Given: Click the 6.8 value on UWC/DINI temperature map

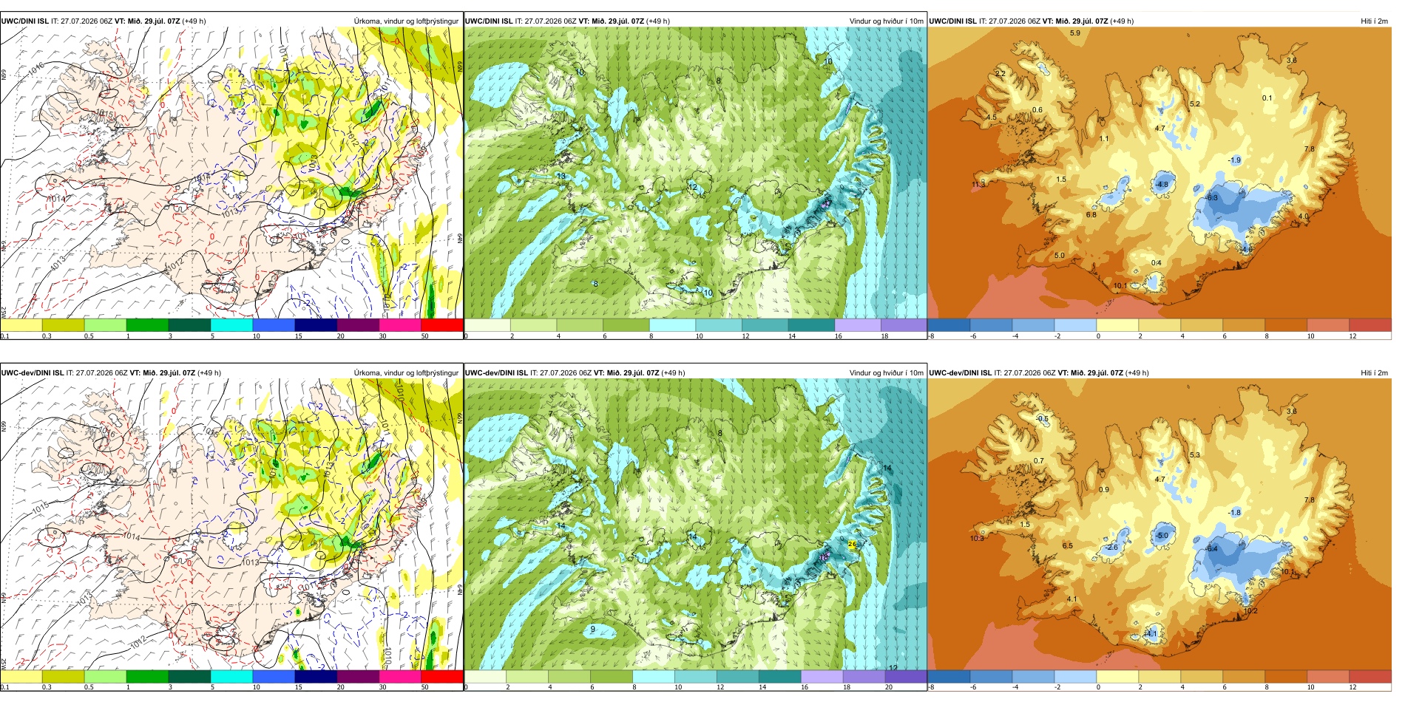Looking at the screenshot, I should pos(1091,215).
